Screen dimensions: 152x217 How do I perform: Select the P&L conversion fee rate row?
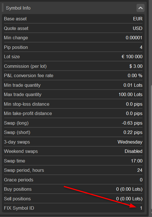coord(73,75)
